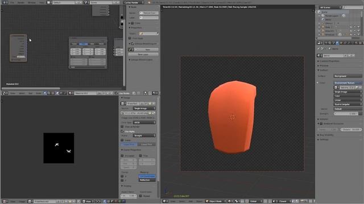
Task: Click the node Name input field
Action: click(x=149, y=13)
